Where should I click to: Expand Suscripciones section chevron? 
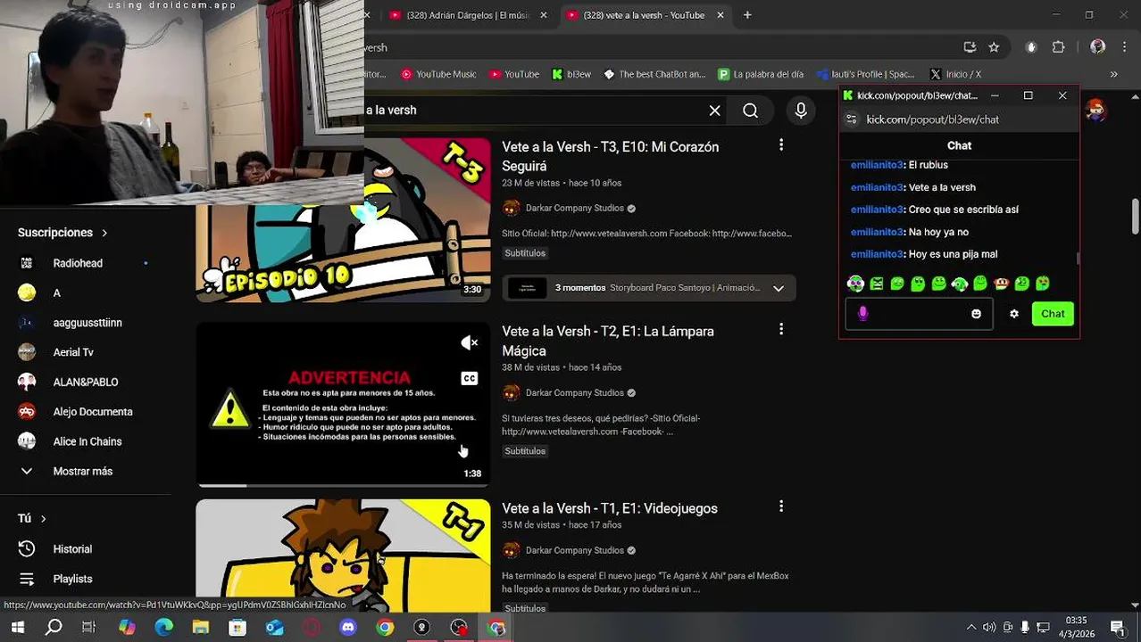point(104,233)
